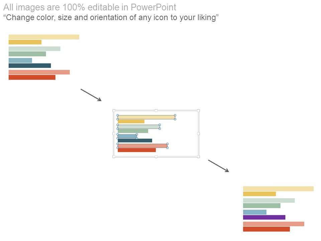Select the purple bar in the bottom-right chart
Image resolution: width=321 pixels, height=241 pixels.
click(264, 217)
